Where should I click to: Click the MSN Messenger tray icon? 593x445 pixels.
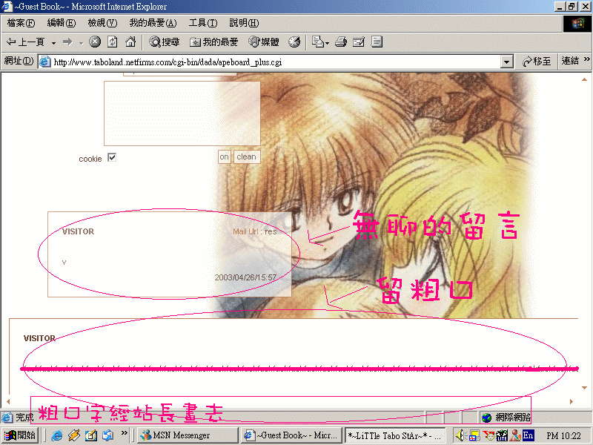click(x=515, y=435)
